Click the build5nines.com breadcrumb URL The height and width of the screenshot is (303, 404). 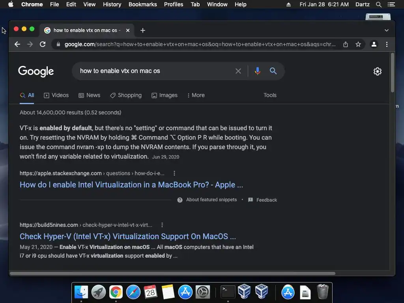pyautogui.click(x=86, y=225)
